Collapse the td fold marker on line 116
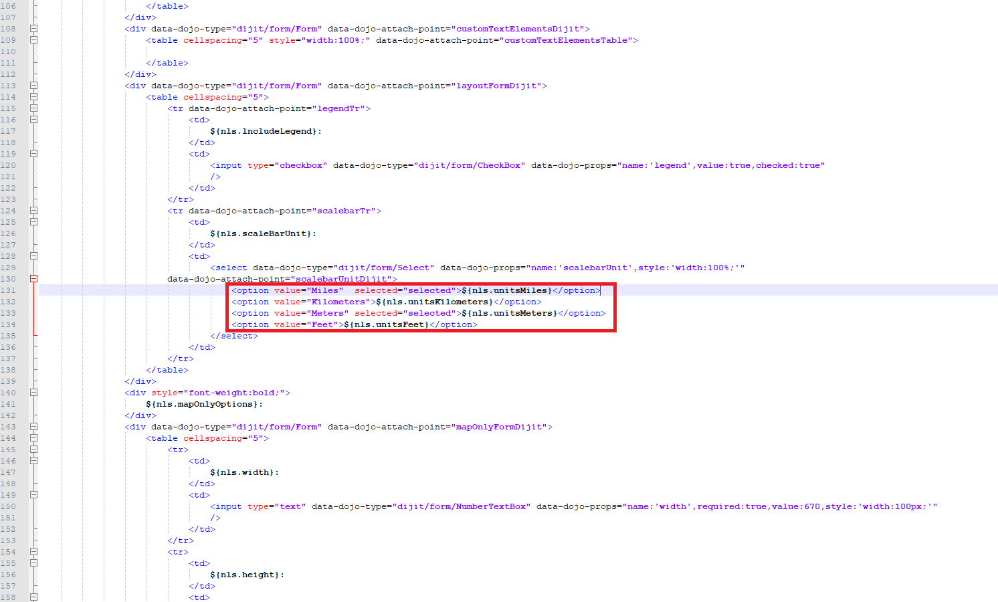The width and height of the screenshot is (998, 602). coord(33,120)
